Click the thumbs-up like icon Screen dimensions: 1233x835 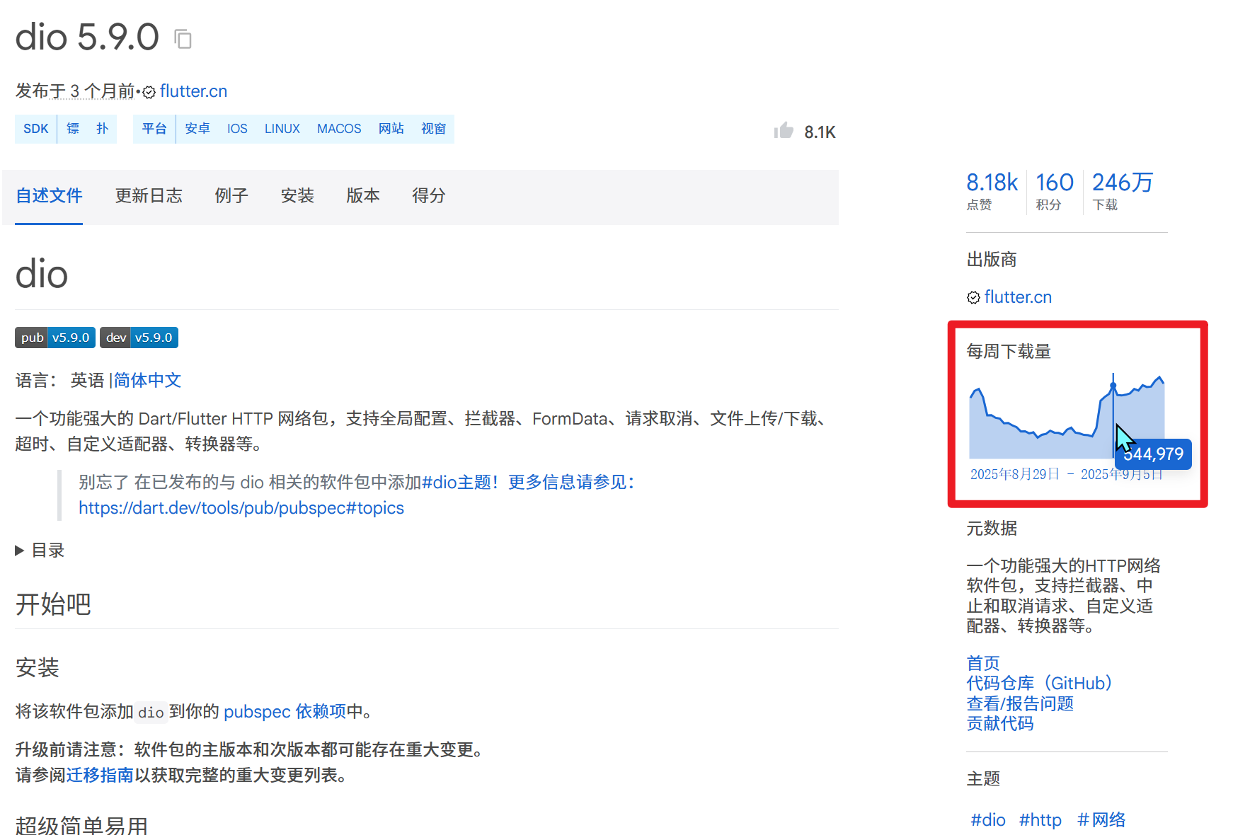pyautogui.click(x=784, y=131)
